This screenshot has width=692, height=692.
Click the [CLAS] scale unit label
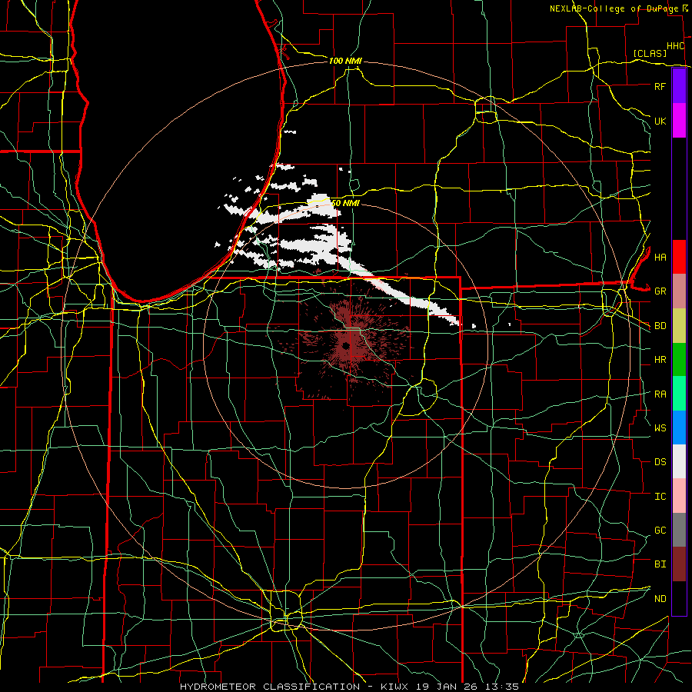[x=650, y=53]
